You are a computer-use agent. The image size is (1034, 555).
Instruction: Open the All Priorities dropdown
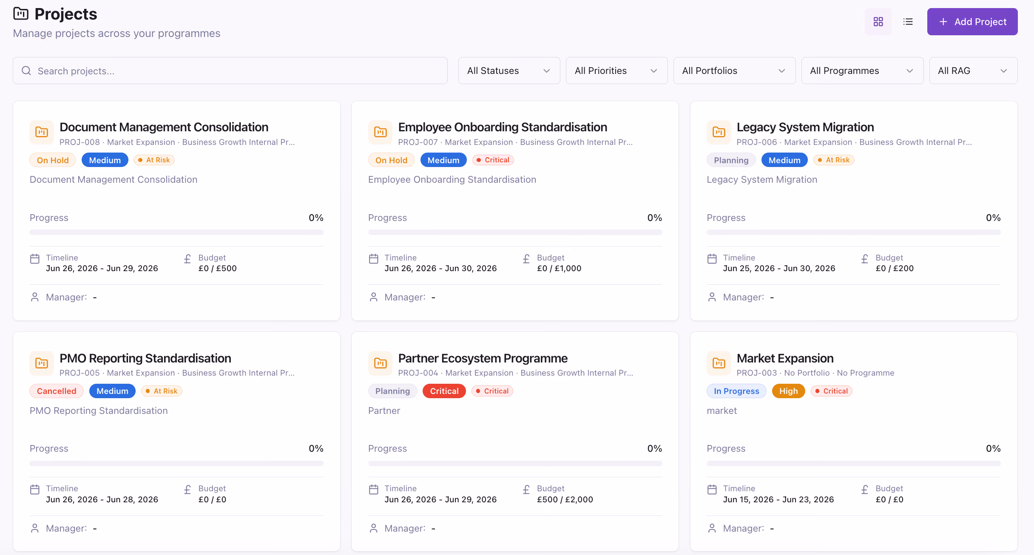pos(616,71)
